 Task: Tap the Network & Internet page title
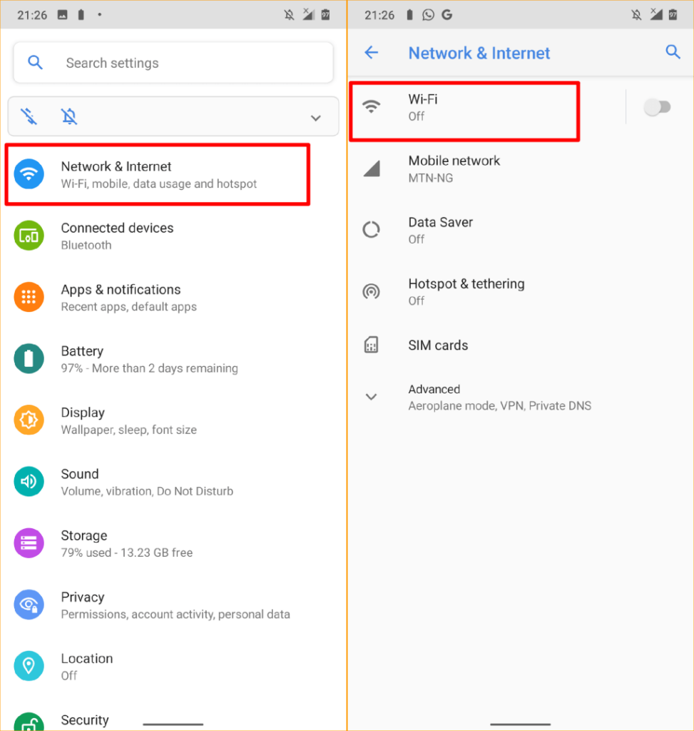[x=479, y=53]
